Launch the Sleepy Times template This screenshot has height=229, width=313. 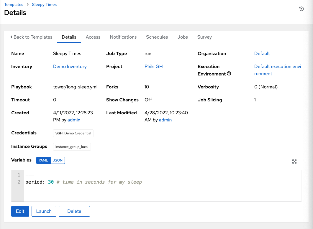point(44,211)
